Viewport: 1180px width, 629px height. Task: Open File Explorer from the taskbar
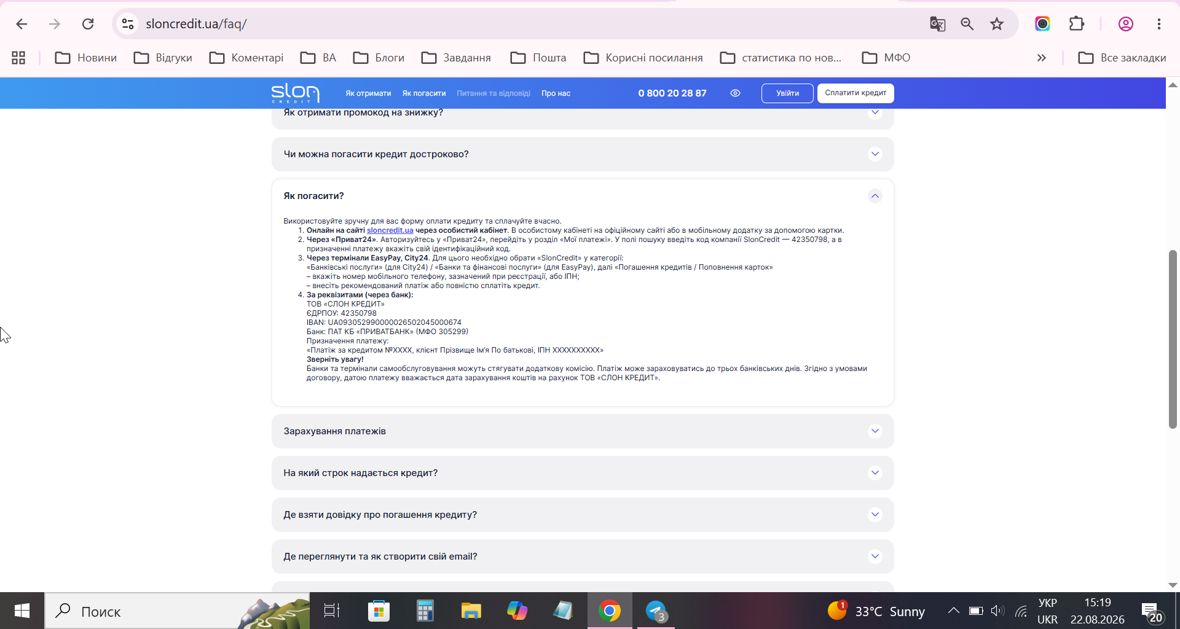[471, 611]
